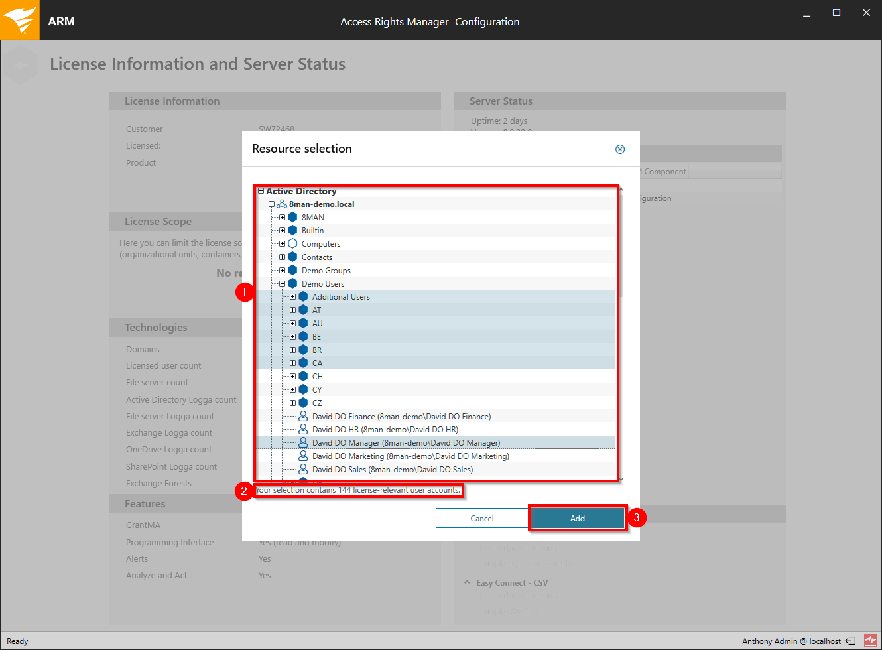The height and width of the screenshot is (650, 882).
Task: Click the BE hexagon icon
Action: click(303, 337)
